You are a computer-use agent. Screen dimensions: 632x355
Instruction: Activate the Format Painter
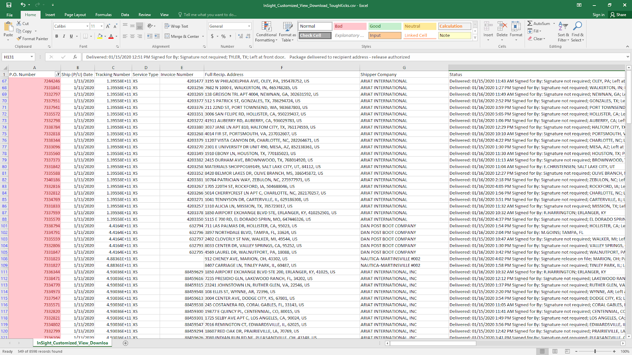click(32, 39)
